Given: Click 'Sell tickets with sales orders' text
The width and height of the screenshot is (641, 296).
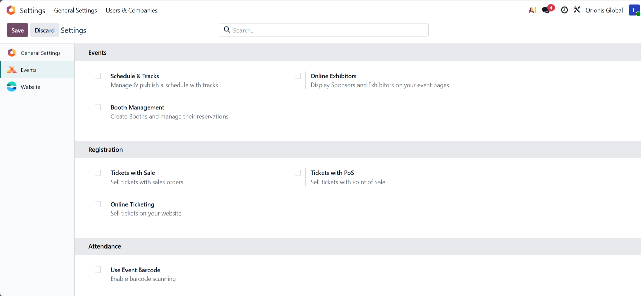Looking at the screenshot, I should click(x=147, y=182).
